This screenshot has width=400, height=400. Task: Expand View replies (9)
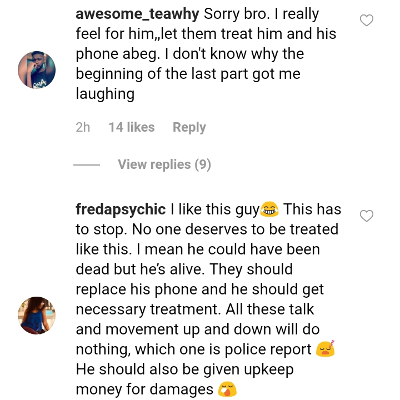click(164, 164)
